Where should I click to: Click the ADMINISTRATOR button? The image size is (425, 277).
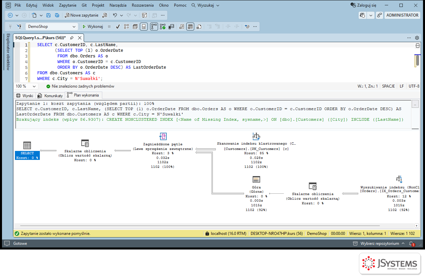click(402, 15)
